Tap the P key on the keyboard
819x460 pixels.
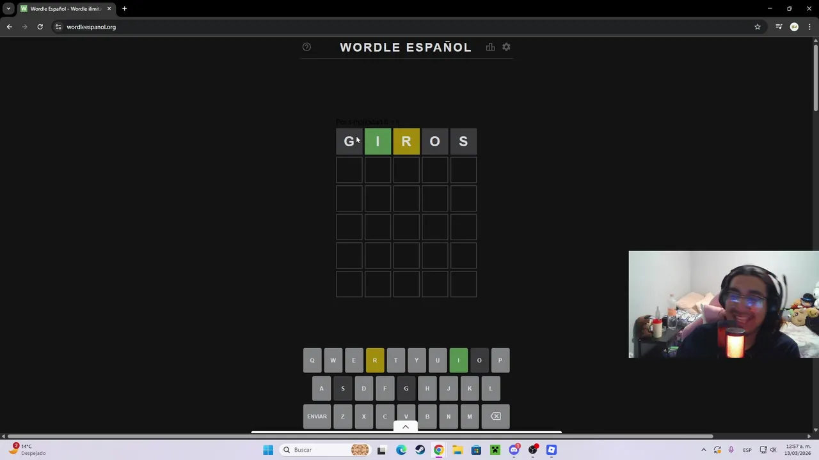[500, 360]
